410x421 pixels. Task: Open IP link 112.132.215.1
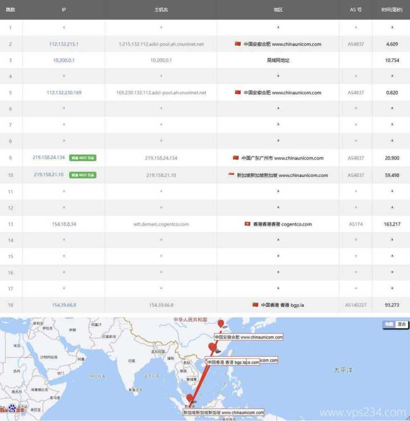click(64, 44)
